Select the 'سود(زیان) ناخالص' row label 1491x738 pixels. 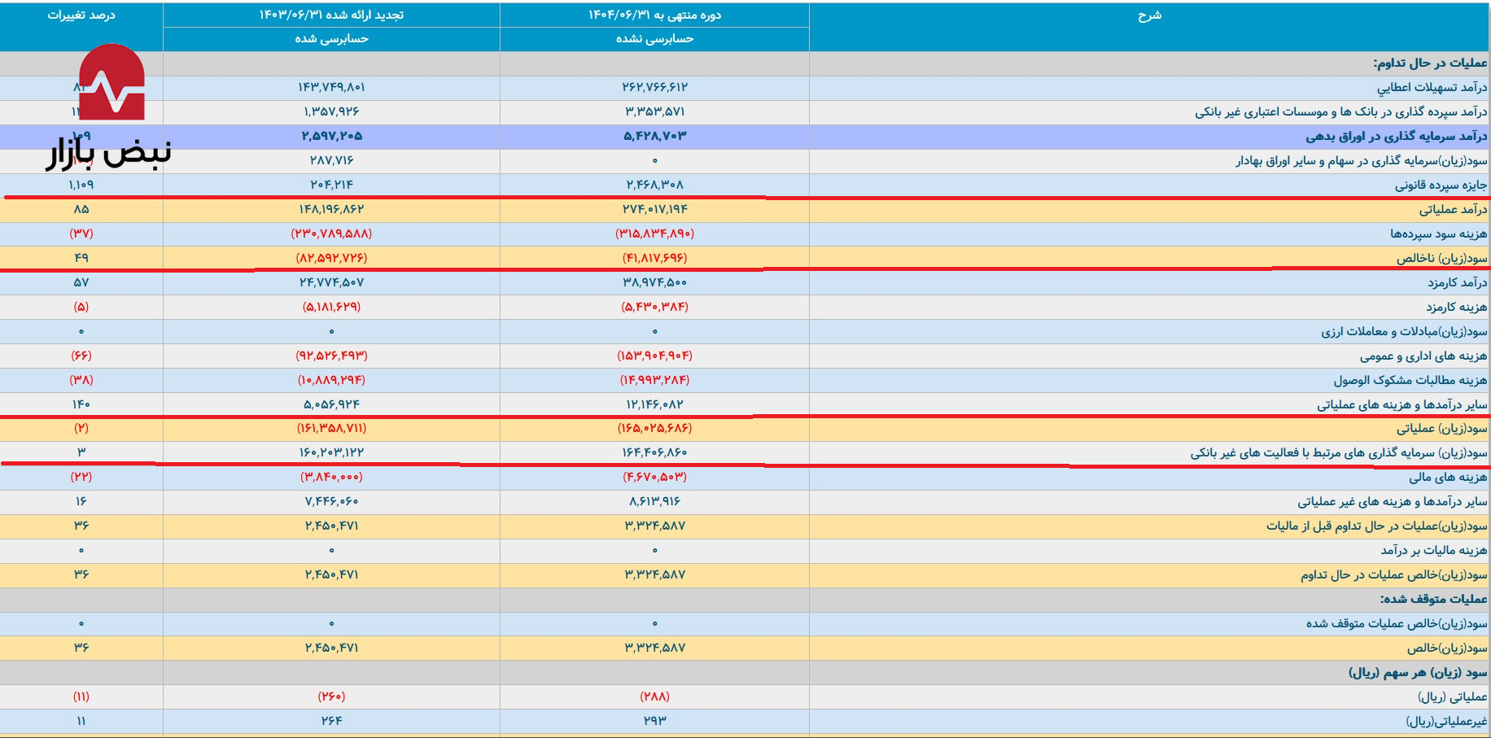click(x=1441, y=258)
